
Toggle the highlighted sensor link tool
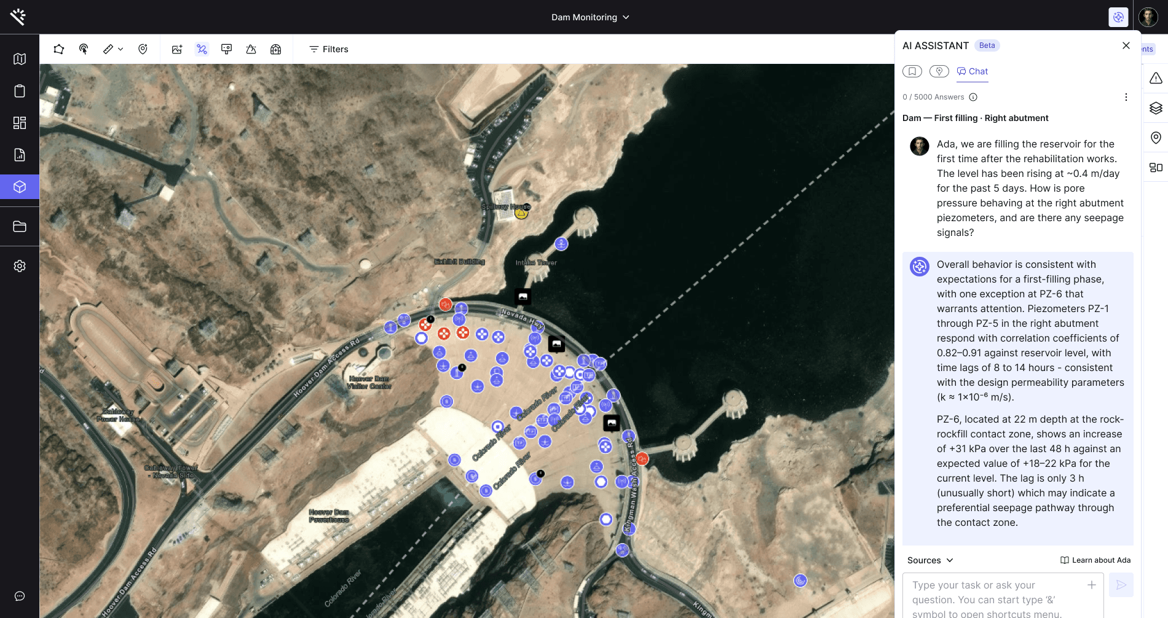(x=202, y=49)
